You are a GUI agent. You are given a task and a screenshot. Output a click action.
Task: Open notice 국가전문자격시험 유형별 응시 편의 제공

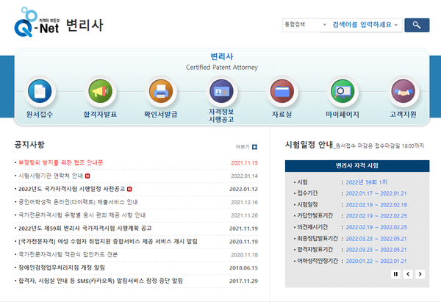point(82,215)
